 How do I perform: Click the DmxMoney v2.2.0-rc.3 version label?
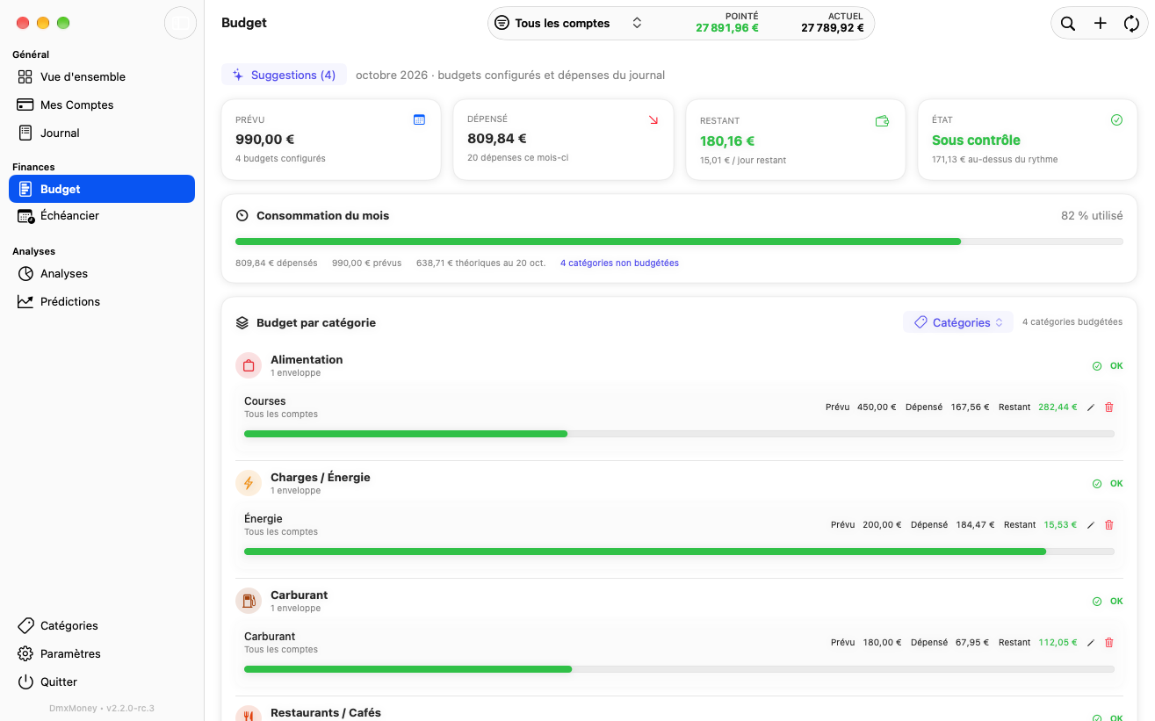click(102, 708)
